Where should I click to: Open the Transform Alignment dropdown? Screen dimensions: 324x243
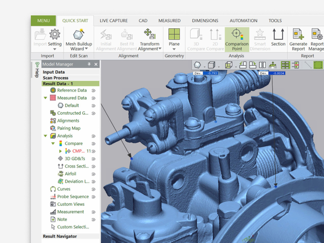(x=149, y=49)
